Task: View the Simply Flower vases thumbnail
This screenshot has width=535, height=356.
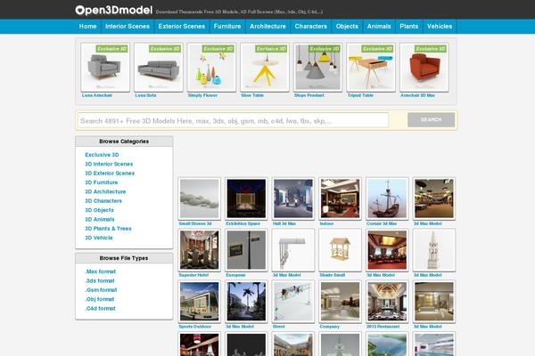Action: click(x=211, y=67)
